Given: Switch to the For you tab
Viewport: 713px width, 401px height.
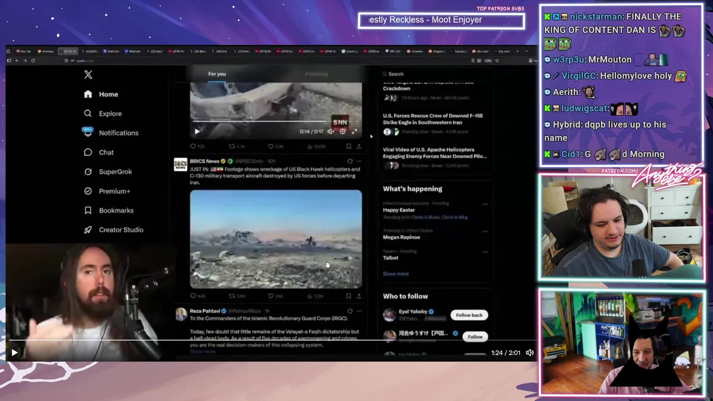Looking at the screenshot, I should [x=217, y=74].
